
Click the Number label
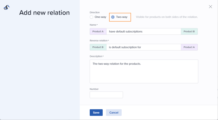click(x=94, y=89)
